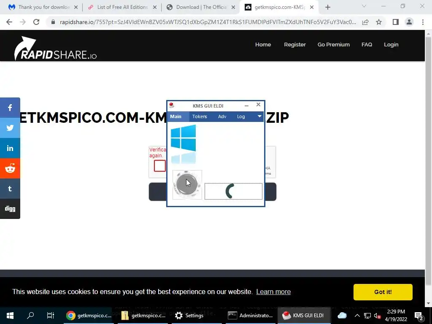Open a new browser tab

[x=327, y=8]
